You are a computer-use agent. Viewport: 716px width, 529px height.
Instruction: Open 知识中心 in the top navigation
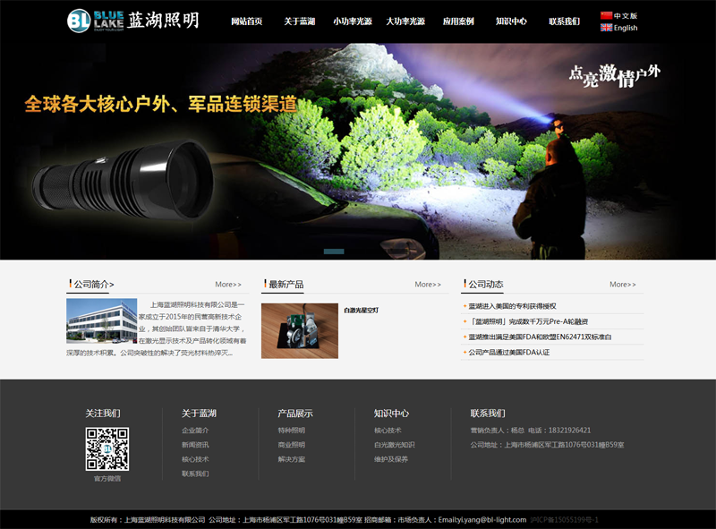pyautogui.click(x=511, y=21)
